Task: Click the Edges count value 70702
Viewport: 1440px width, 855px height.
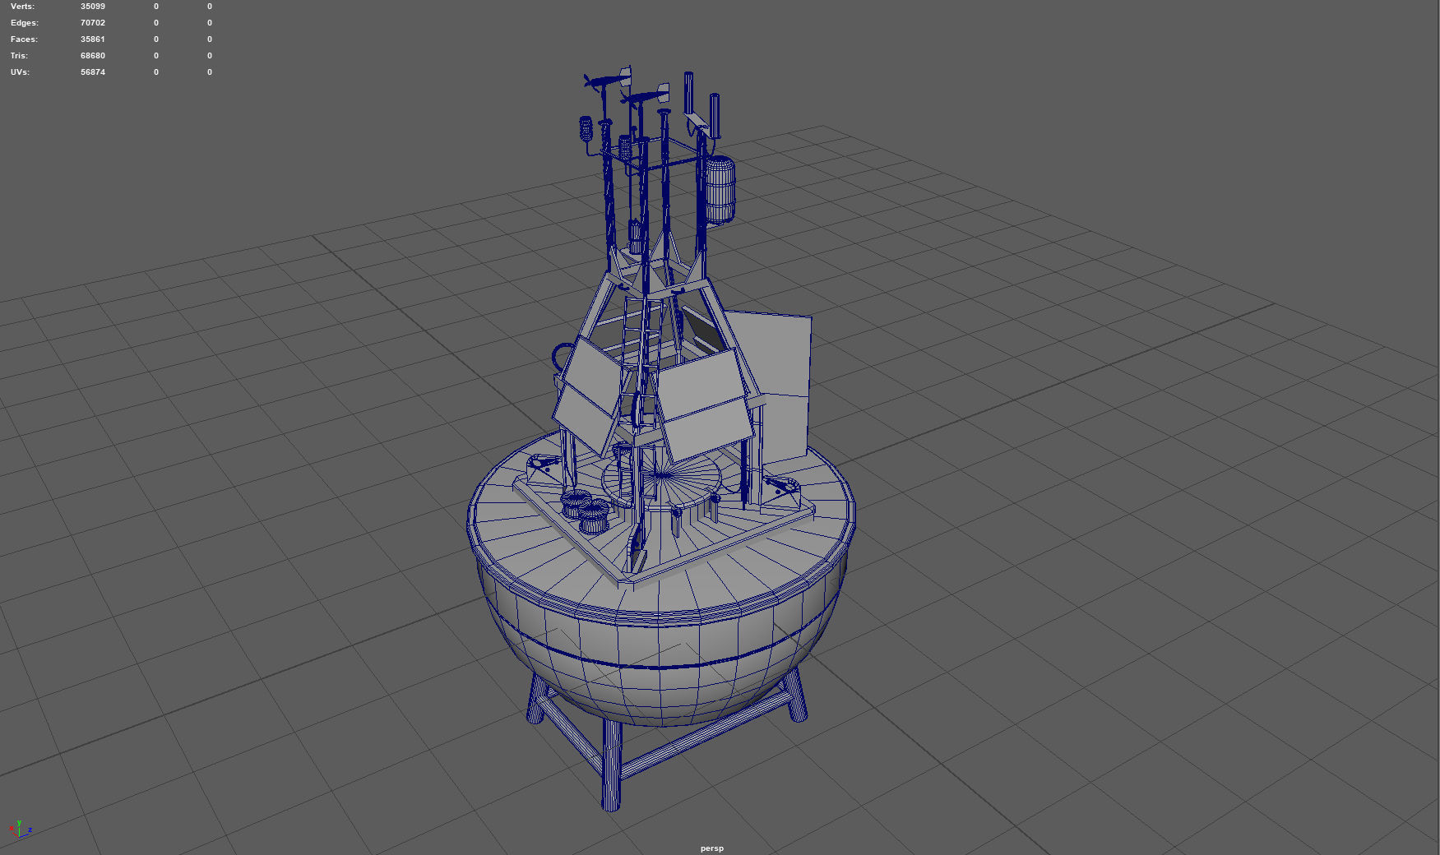Action: pos(93,23)
